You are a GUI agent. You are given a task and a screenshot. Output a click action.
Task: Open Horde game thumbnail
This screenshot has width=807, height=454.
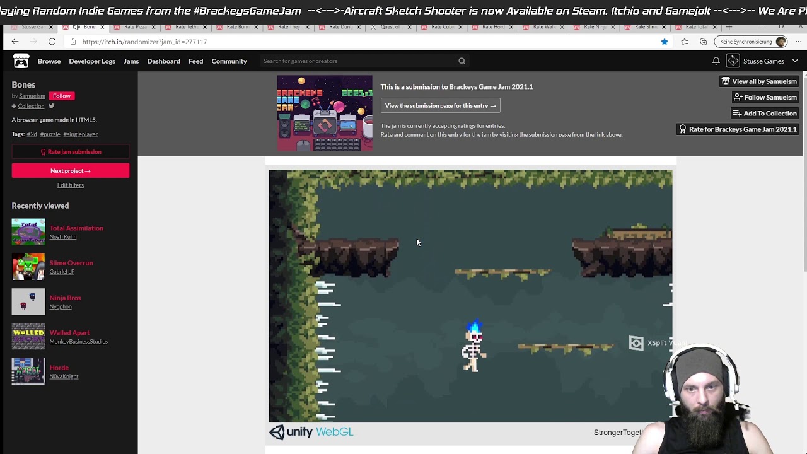pos(28,371)
